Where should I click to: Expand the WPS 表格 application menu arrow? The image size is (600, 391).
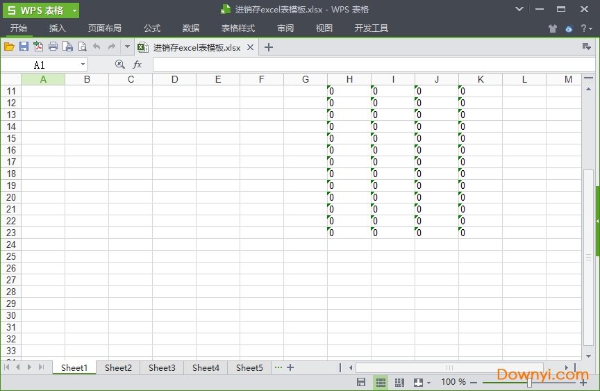pyautogui.click(x=74, y=10)
